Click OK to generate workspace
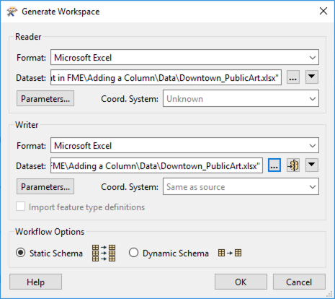The image size is (335, 299). point(241,282)
